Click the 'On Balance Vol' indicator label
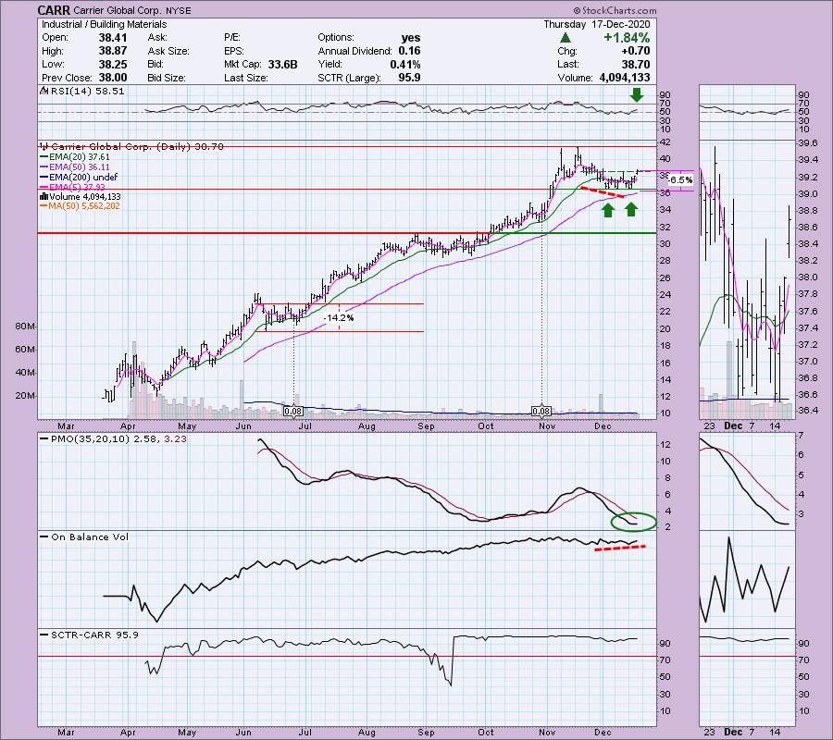This screenshot has width=833, height=740. 85,537
